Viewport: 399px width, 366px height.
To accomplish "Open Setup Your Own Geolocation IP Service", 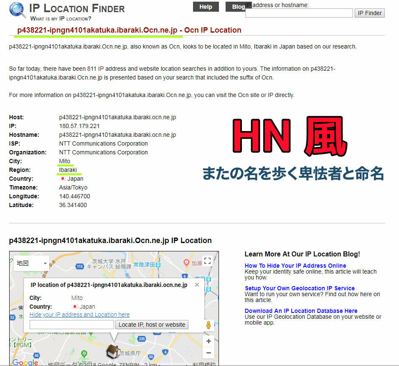I will 300,288.
